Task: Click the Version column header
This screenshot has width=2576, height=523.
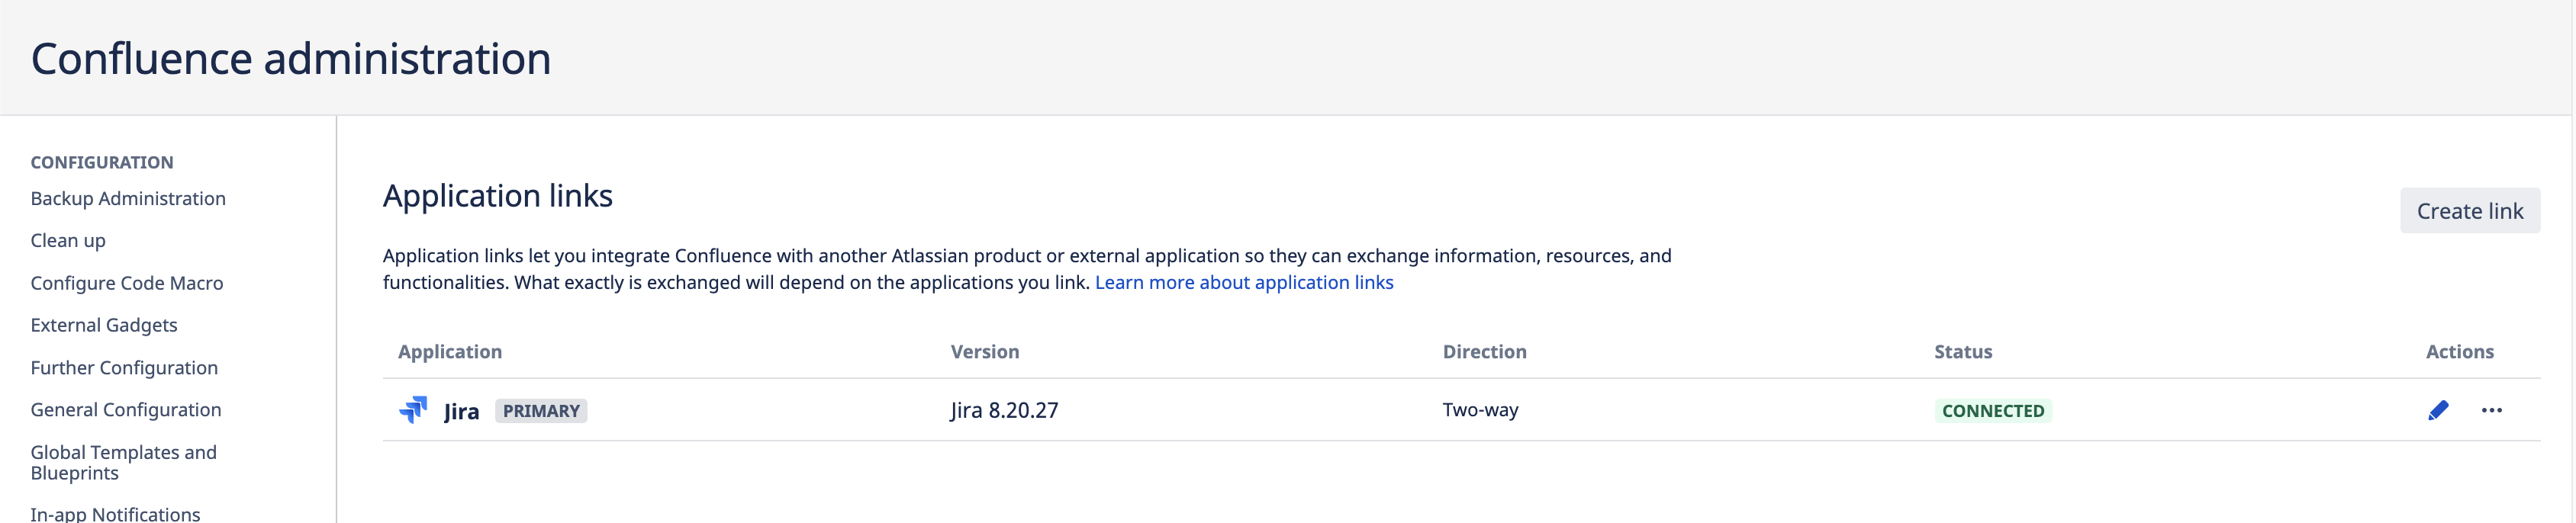Action: [984, 352]
